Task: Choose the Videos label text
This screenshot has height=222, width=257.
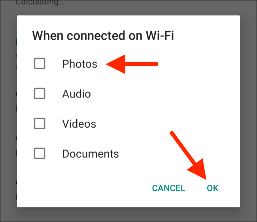Action: pyautogui.click(x=79, y=124)
